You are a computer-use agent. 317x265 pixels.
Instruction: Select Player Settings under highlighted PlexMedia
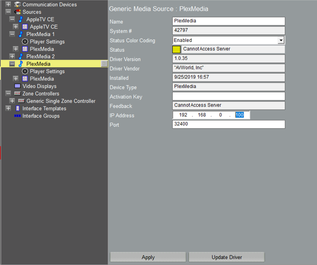(x=47, y=71)
